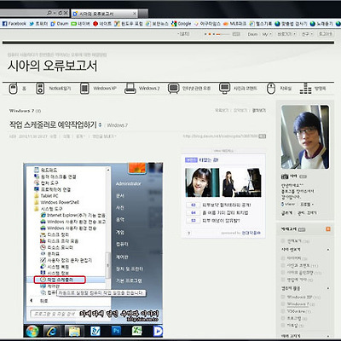The width and height of the screenshot is (341, 341).
Task: Click the orange flower user picture
Action: (x=137, y=168)
